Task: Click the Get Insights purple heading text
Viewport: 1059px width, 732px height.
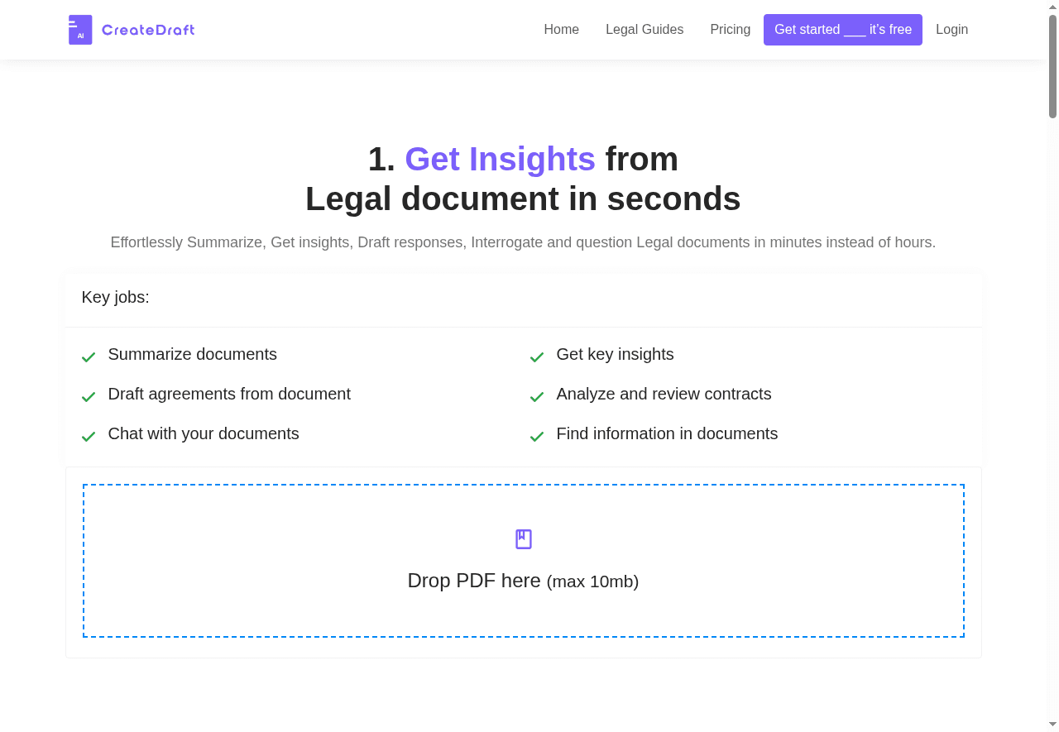Action: point(500,159)
